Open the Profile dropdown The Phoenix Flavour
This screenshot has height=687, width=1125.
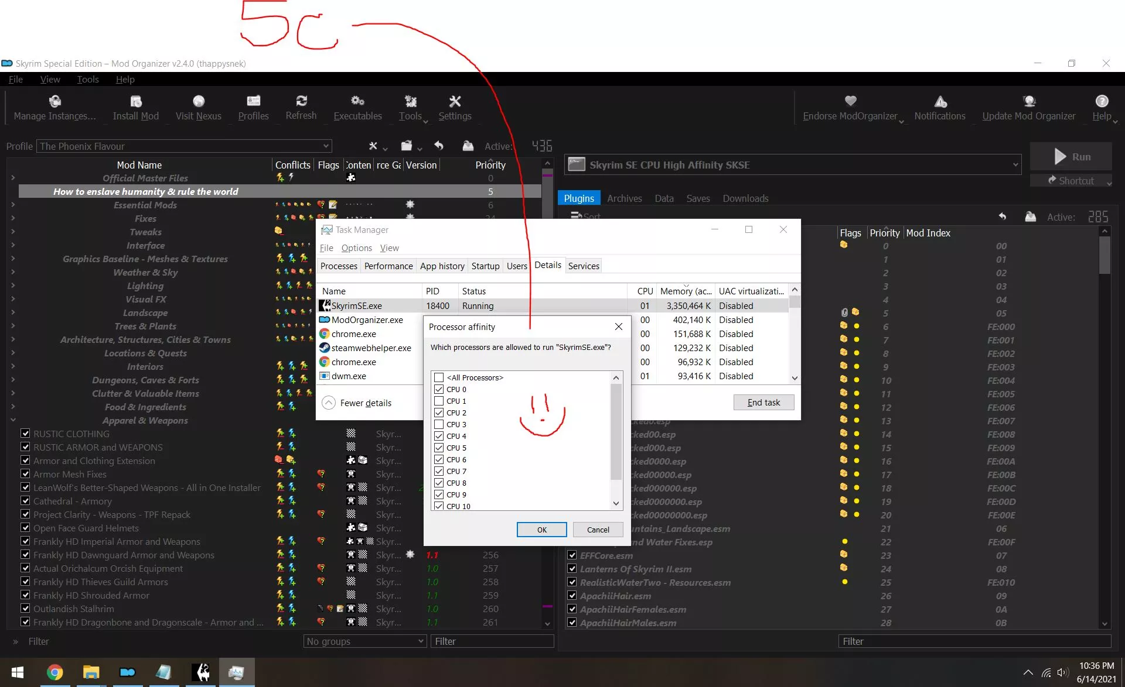185,146
